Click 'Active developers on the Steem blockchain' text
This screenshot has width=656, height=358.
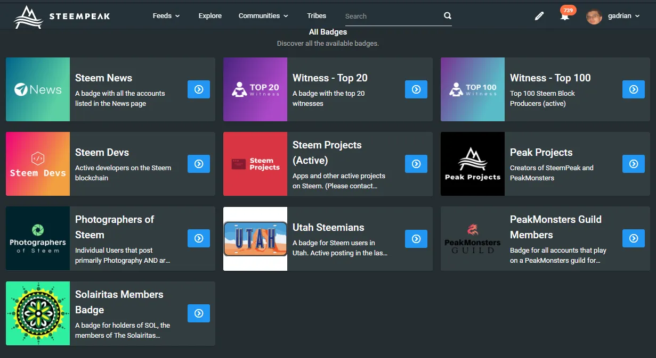123,173
